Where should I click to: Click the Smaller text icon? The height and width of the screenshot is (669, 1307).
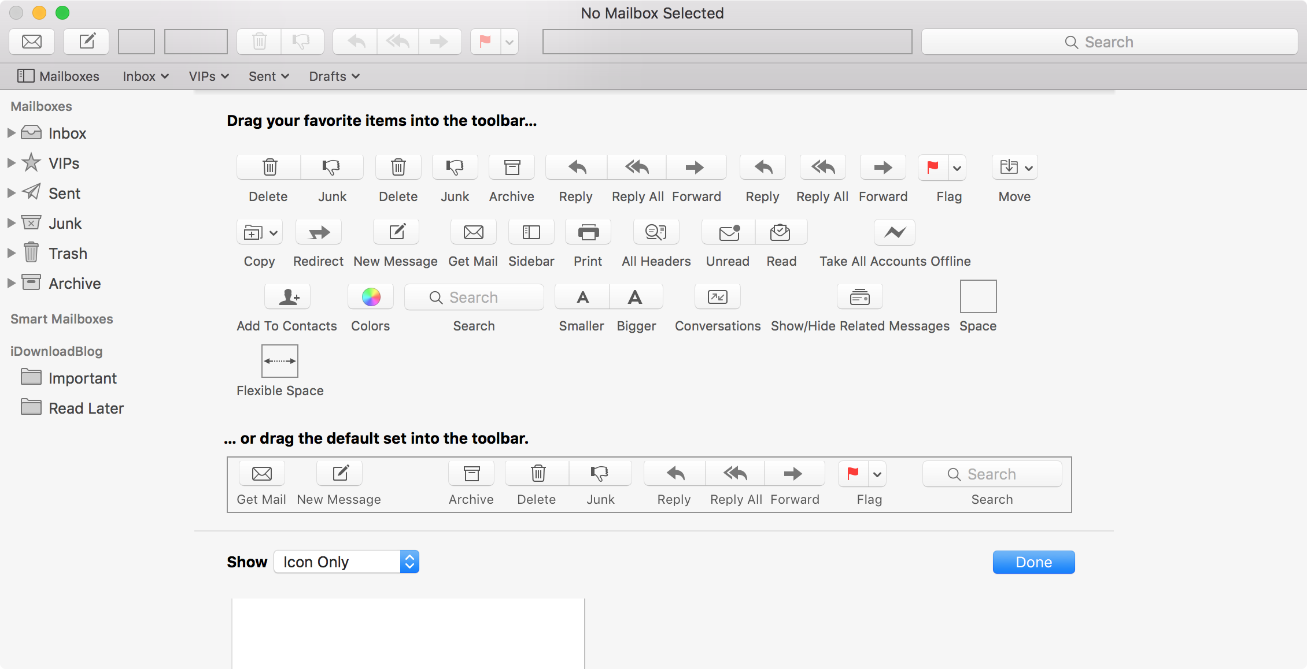click(582, 297)
